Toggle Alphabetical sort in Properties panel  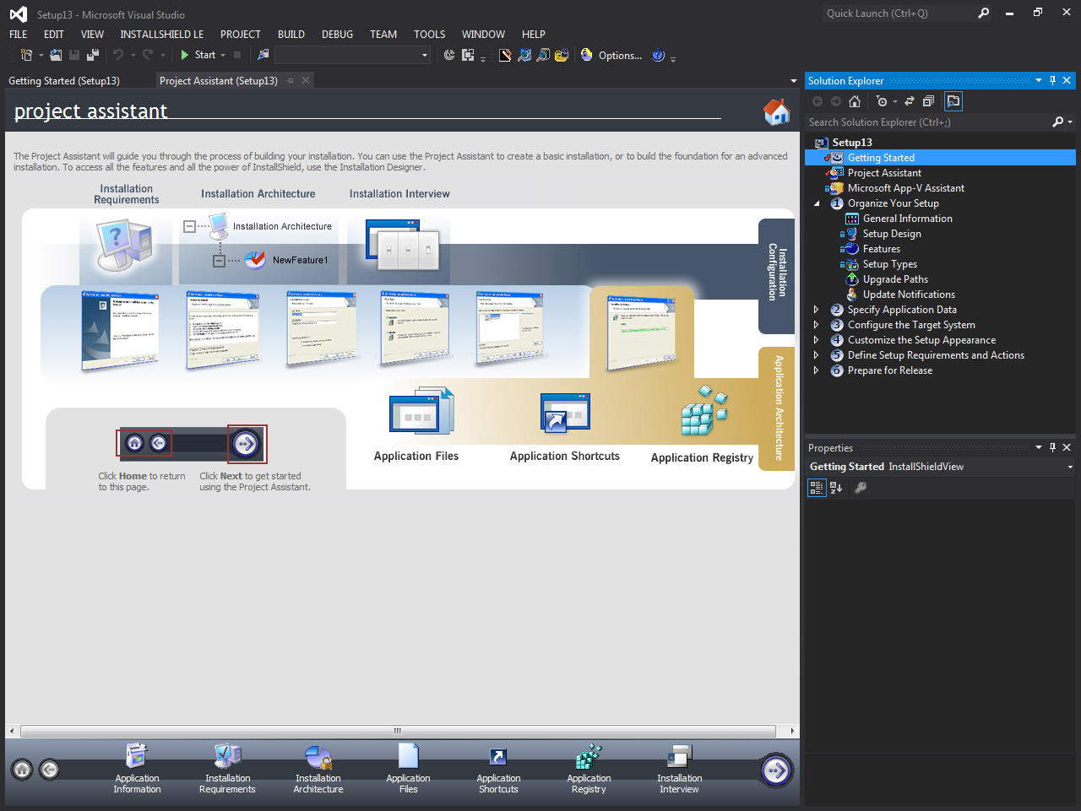click(836, 488)
